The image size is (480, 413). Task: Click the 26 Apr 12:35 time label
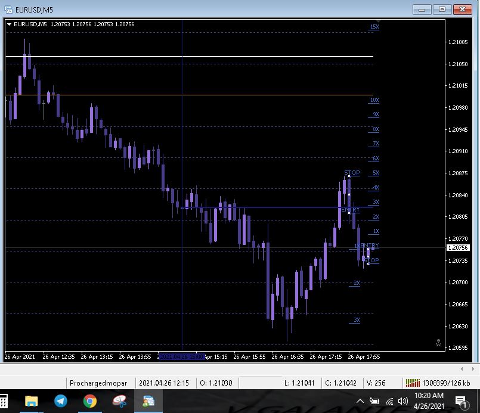click(58, 357)
